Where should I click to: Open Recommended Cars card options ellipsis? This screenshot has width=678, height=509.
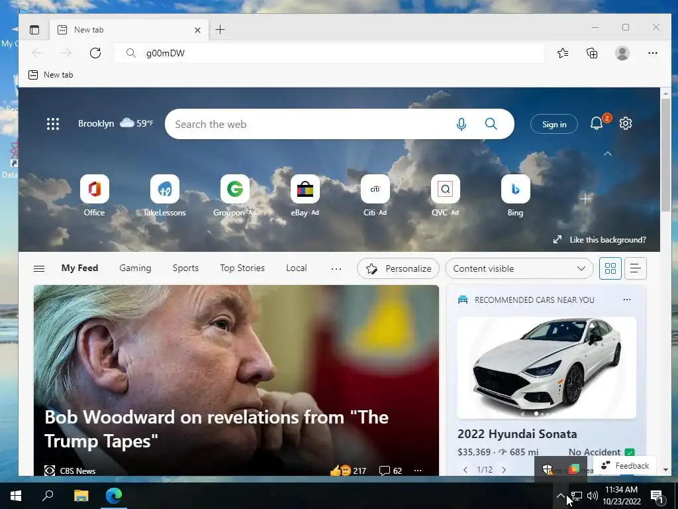click(x=626, y=300)
